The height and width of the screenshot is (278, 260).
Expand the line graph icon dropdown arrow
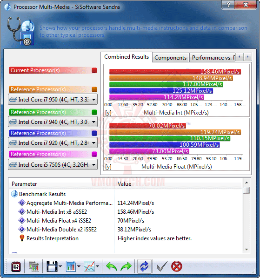tap(97, 266)
